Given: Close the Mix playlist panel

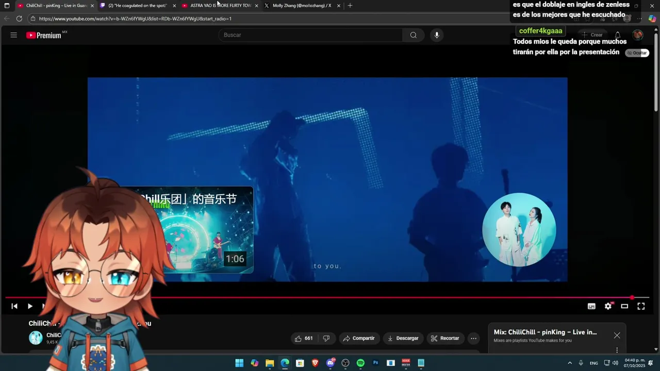Looking at the screenshot, I should 617,335.
